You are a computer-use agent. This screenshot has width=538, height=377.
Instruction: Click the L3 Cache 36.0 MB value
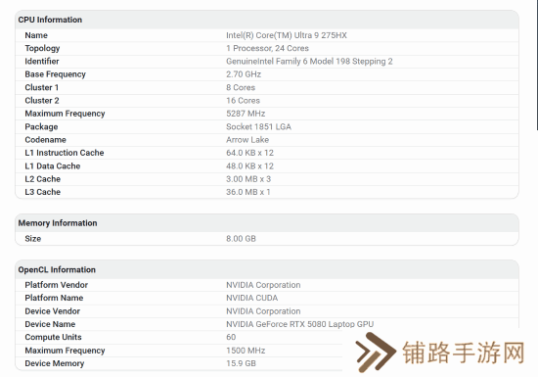tap(248, 192)
